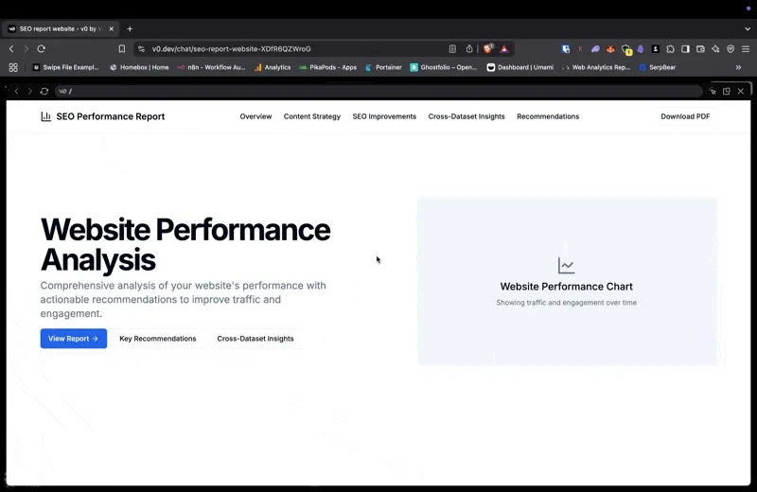757x492 pixels.
Task: Reload the page with browser refresh icon
Action: tap(41, 48)
